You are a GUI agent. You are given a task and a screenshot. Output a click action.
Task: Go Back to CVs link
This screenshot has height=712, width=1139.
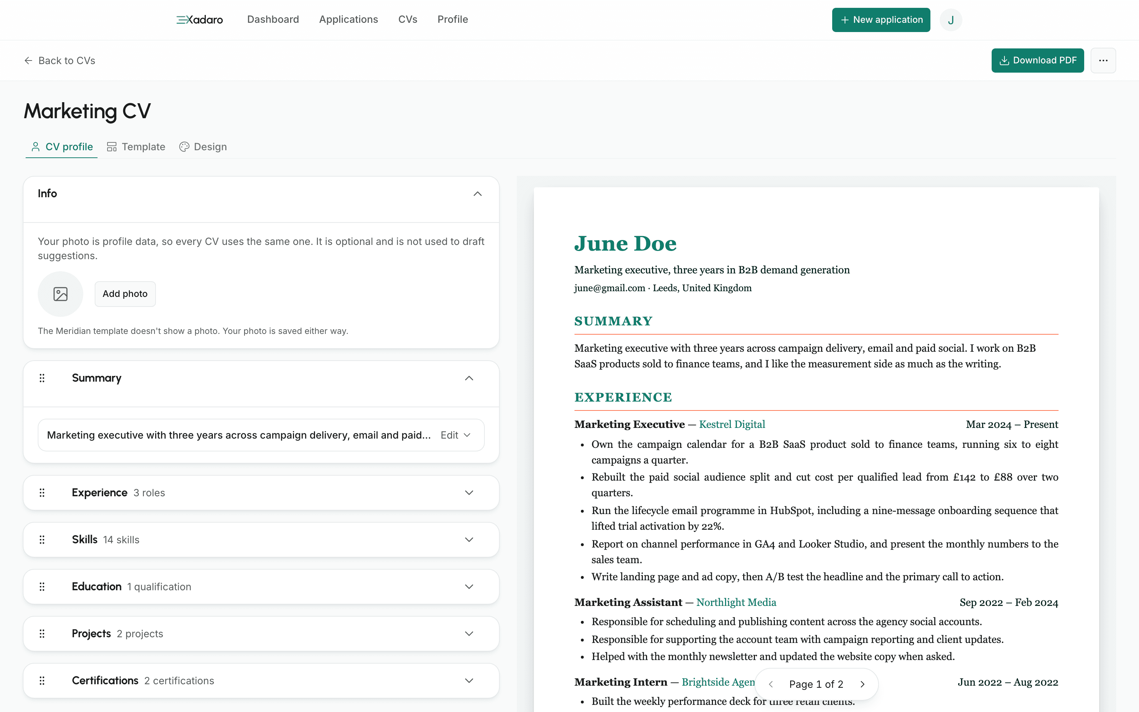click(60, 61)
